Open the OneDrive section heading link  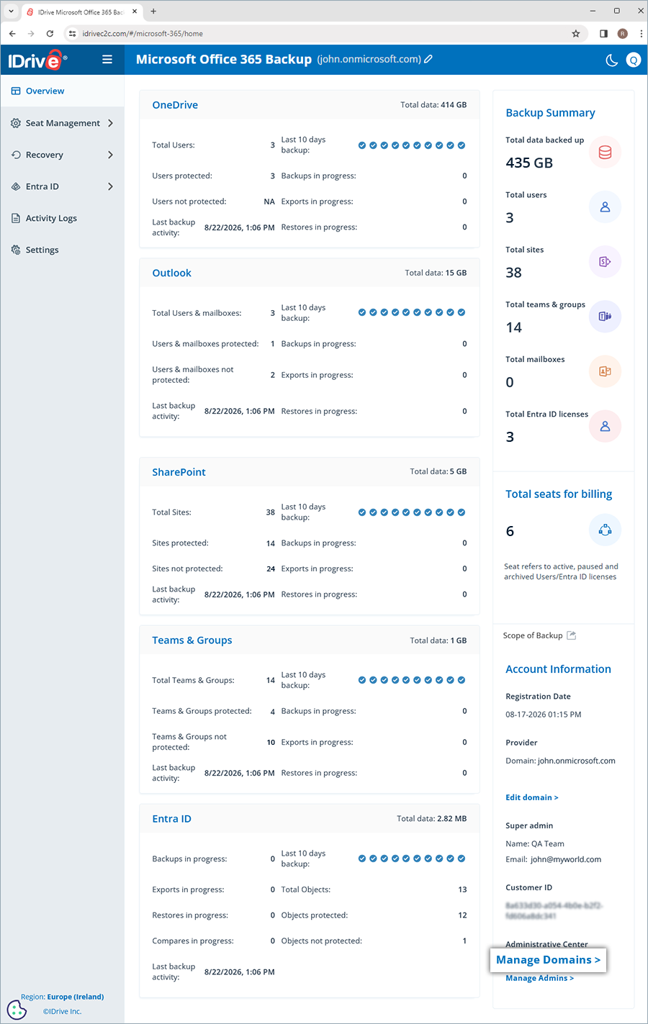[175, 105]
